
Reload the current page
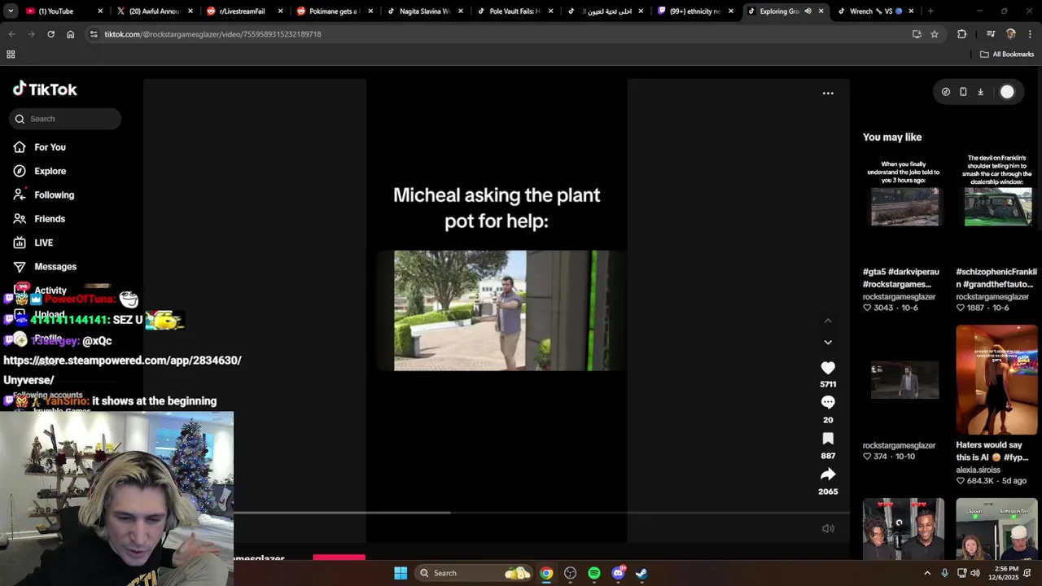click(x=50, y=34)
